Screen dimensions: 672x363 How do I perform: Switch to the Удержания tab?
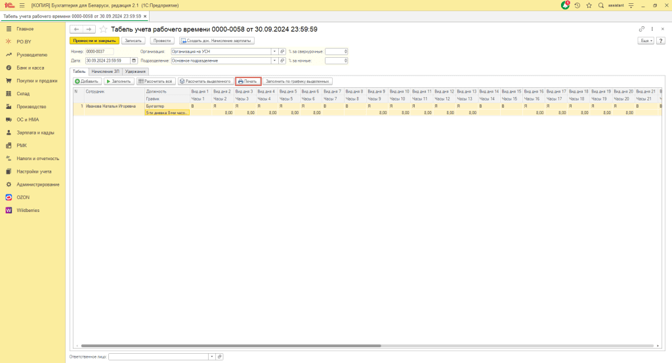click(135, 72)
